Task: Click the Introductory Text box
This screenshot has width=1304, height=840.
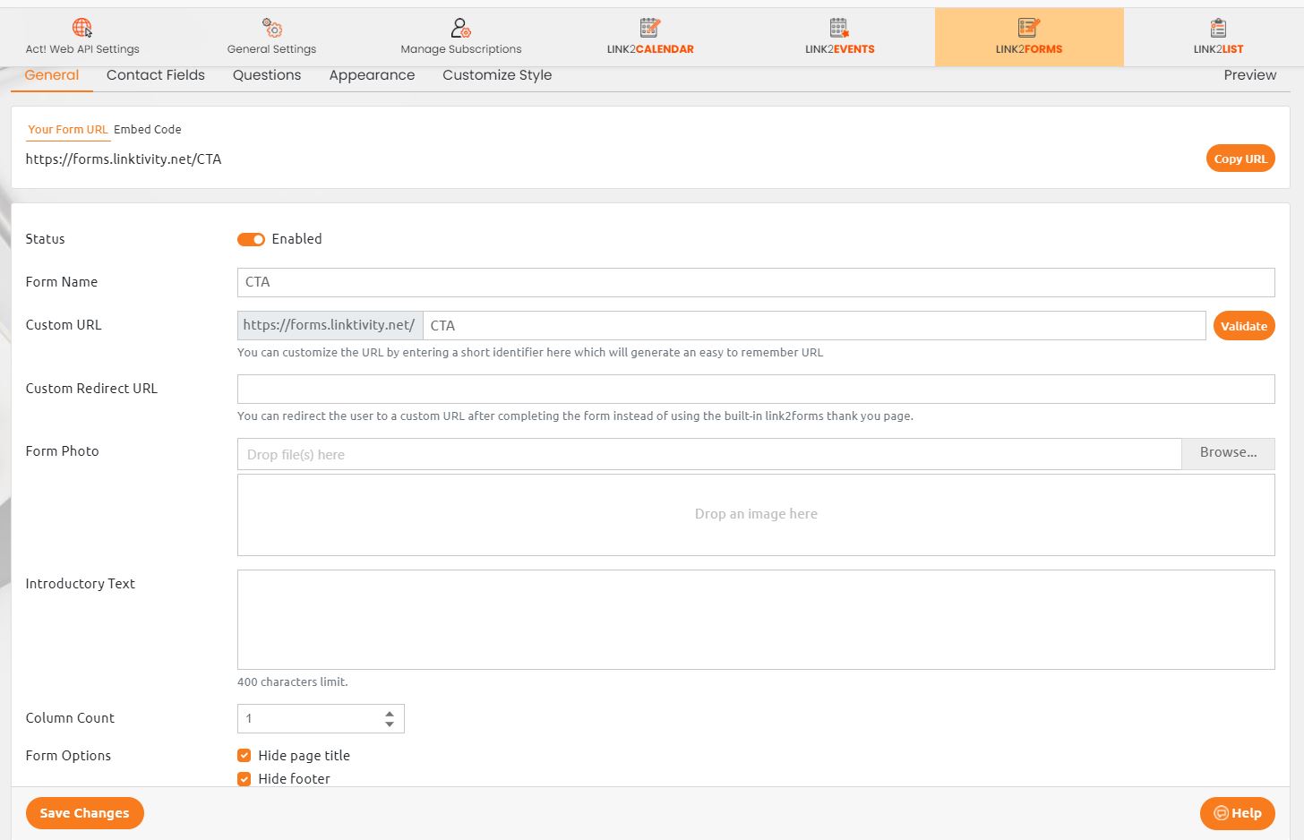Action: pyautogui.click(x=755, y=620)
